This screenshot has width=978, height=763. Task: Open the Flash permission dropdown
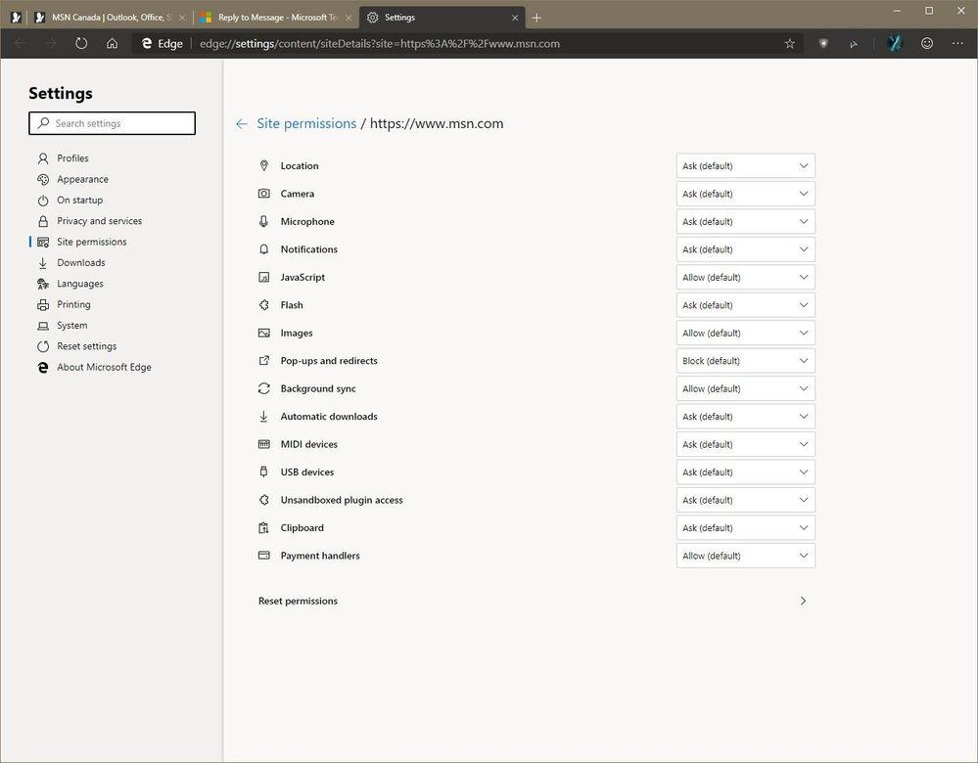(745, 305)
